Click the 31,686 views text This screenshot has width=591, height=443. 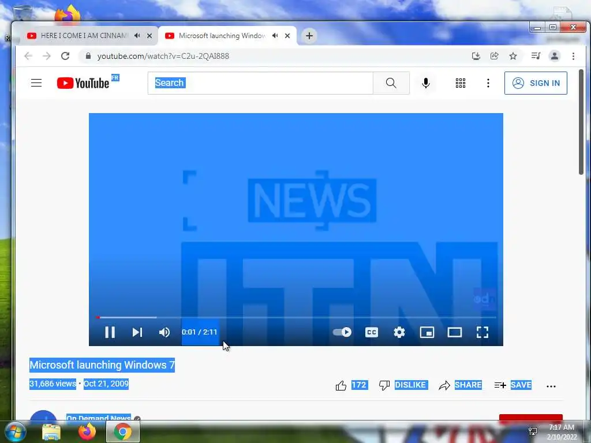tap(53, 384)
